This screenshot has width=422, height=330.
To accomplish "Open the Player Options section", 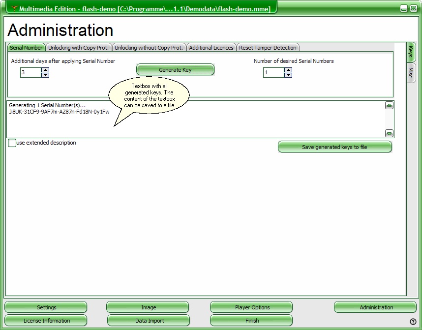I will click(x=252, y=307).
